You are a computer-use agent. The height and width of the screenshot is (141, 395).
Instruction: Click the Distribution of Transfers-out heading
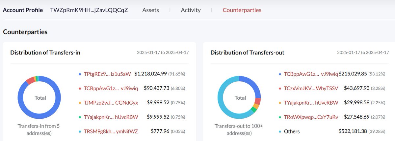[x=248, y=52]
